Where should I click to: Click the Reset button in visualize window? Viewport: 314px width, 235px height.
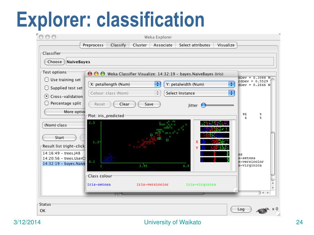100,104
